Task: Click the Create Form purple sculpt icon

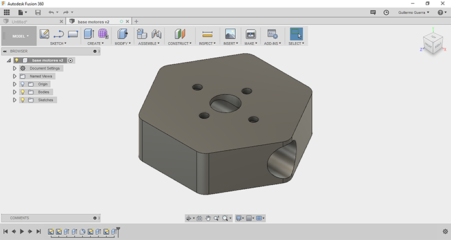Action: click(103, 34)
